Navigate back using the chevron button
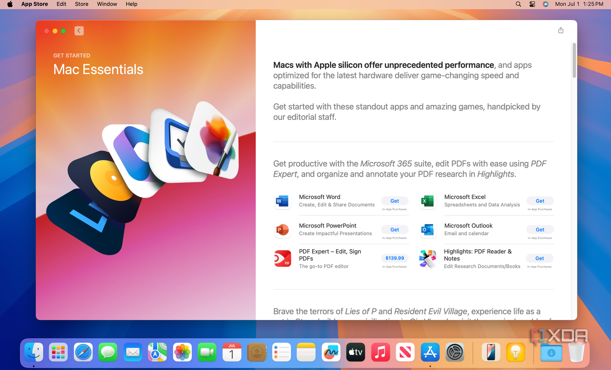 (x=79, y=31)
